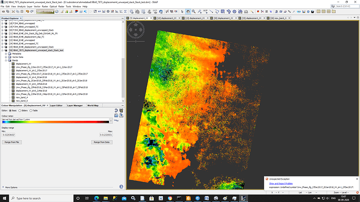
Task: Open the [26] new_band_4 view tab
Action: [278, 18]
